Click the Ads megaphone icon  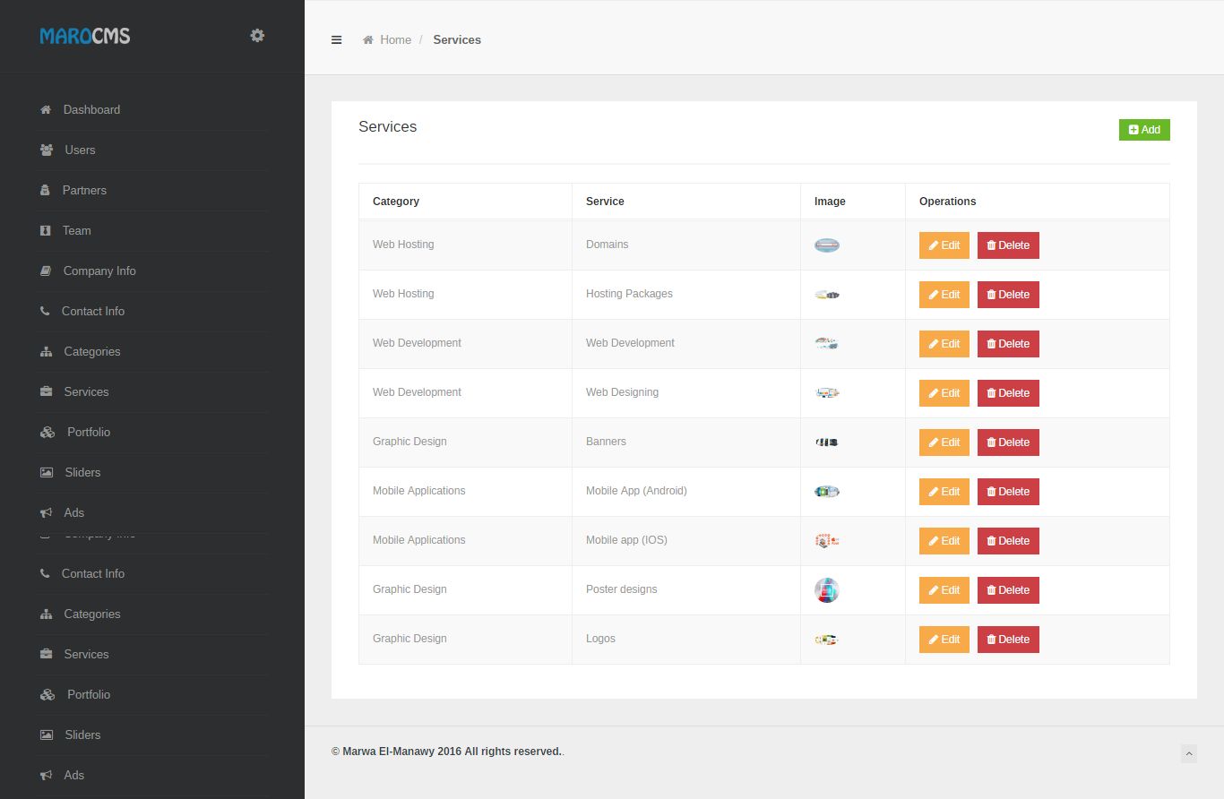tap(46, 512)
